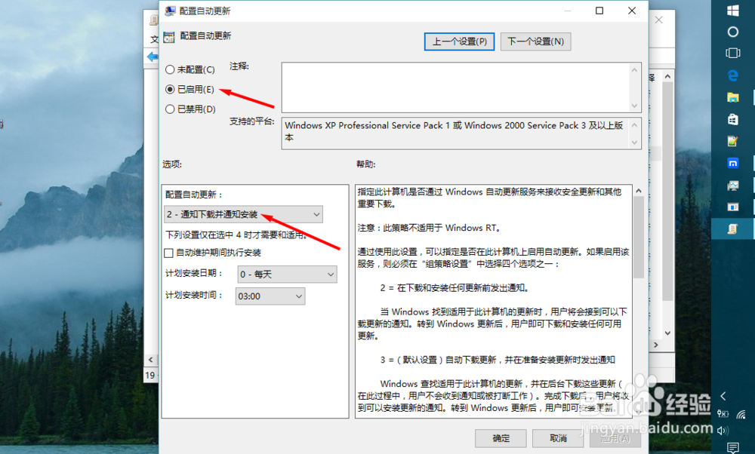Click '下列设置仅在选中 4 时才需要和适用' text
The width and height of the screenshot is (755, 454).
coord(236,235)
